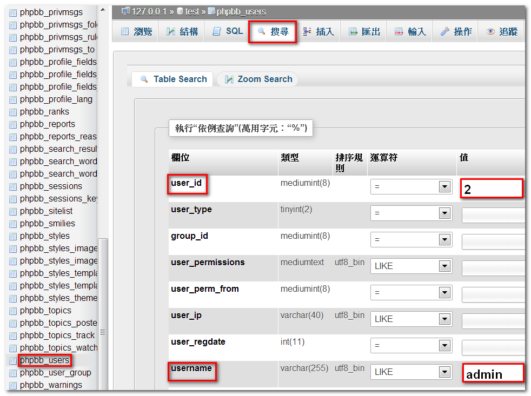This screenshot has width=531, height=396.
Task: Click the Import (輸入) tab icon
Action: [x=399, y=32]
